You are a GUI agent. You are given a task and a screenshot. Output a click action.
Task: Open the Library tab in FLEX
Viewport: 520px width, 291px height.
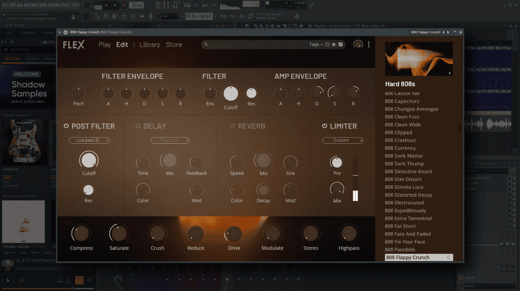point(150,45)
